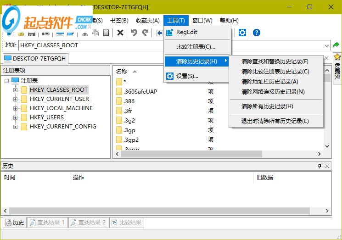The image size is (342, 240).
Task: Click the folder icon beside the * entry
Action: click(x=119, y=82)
